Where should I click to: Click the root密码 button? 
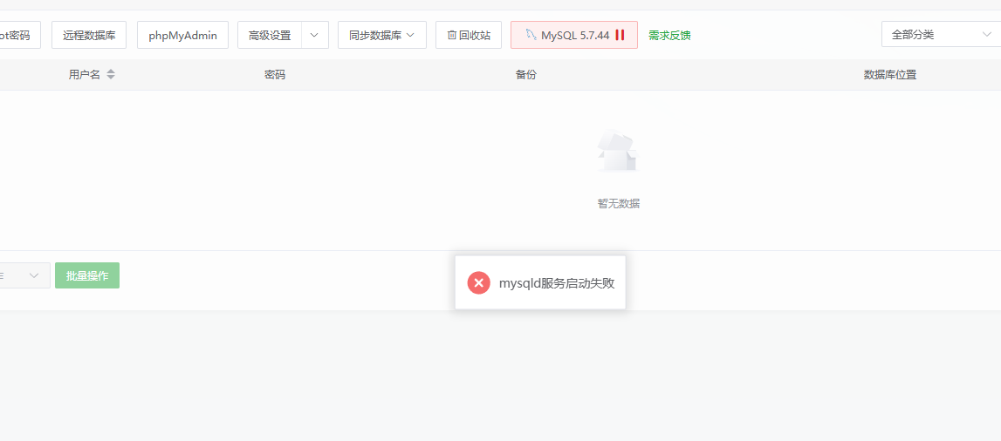click(19, 35)
